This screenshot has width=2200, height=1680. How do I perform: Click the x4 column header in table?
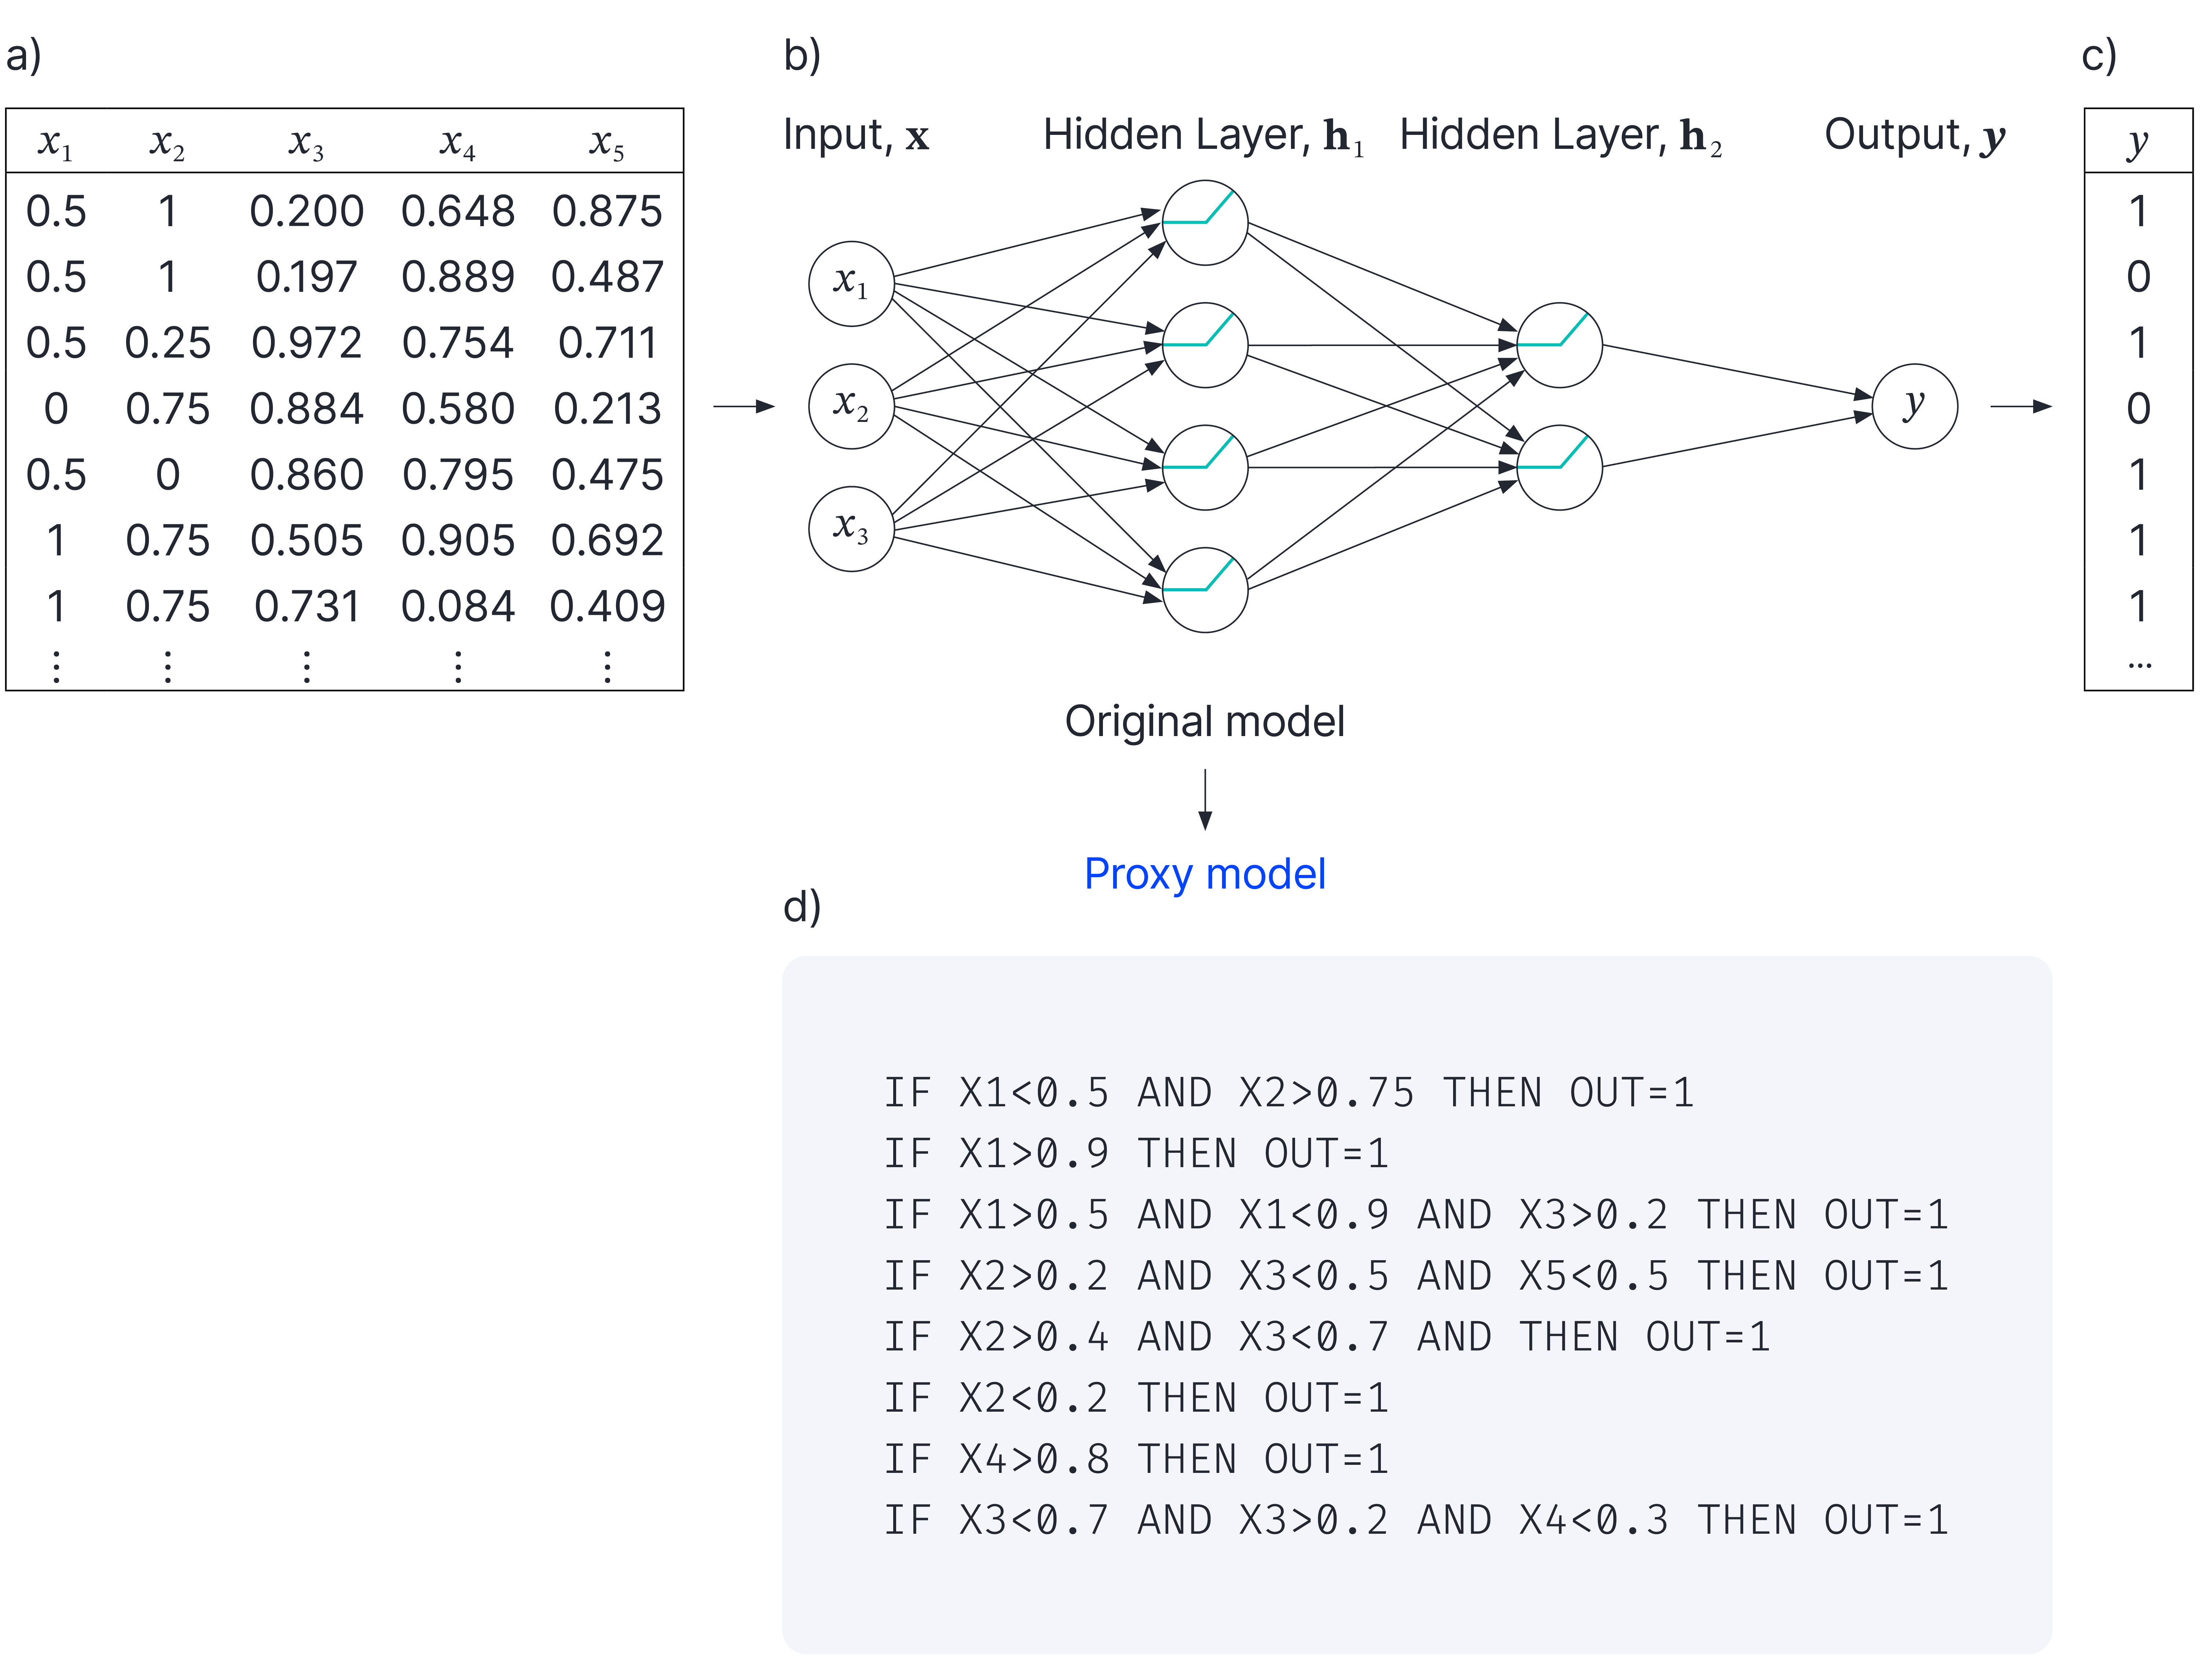pyautogui.click(x=458, y=144)
